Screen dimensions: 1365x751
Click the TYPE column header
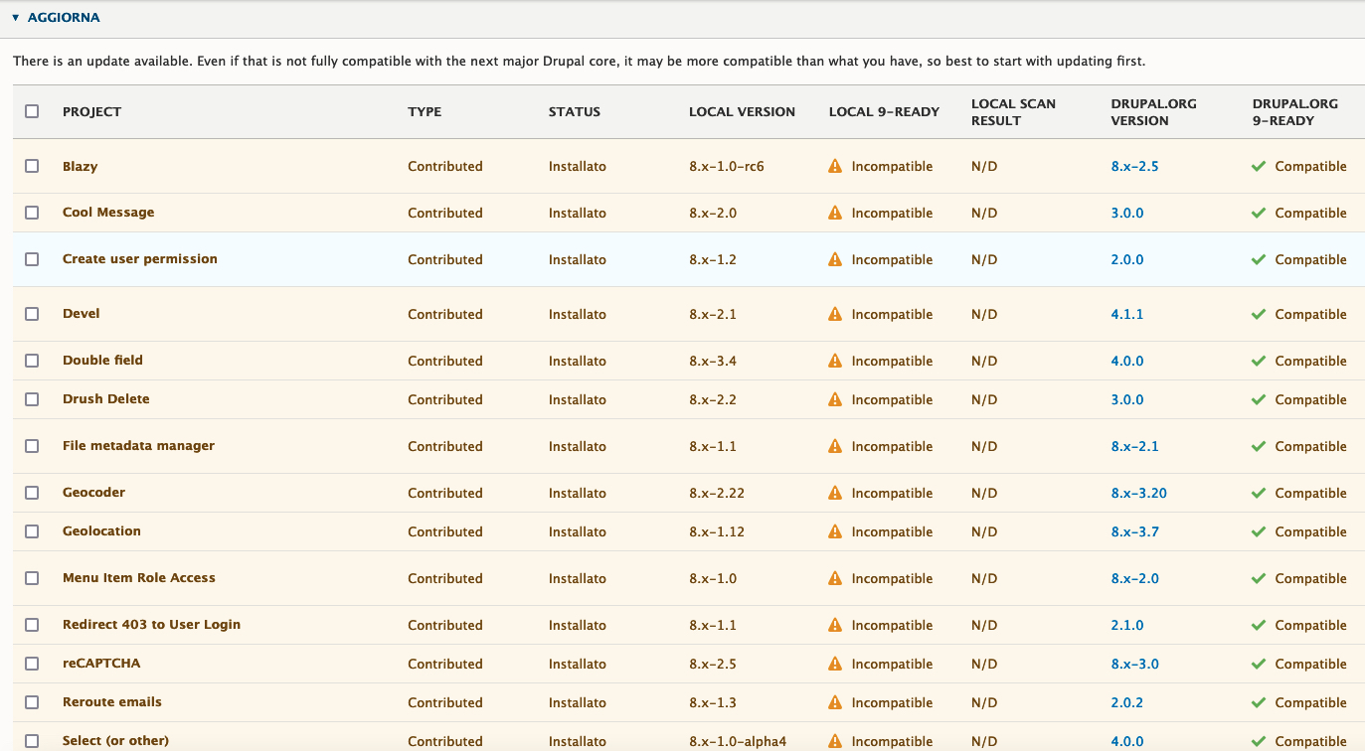click(425, 111)
